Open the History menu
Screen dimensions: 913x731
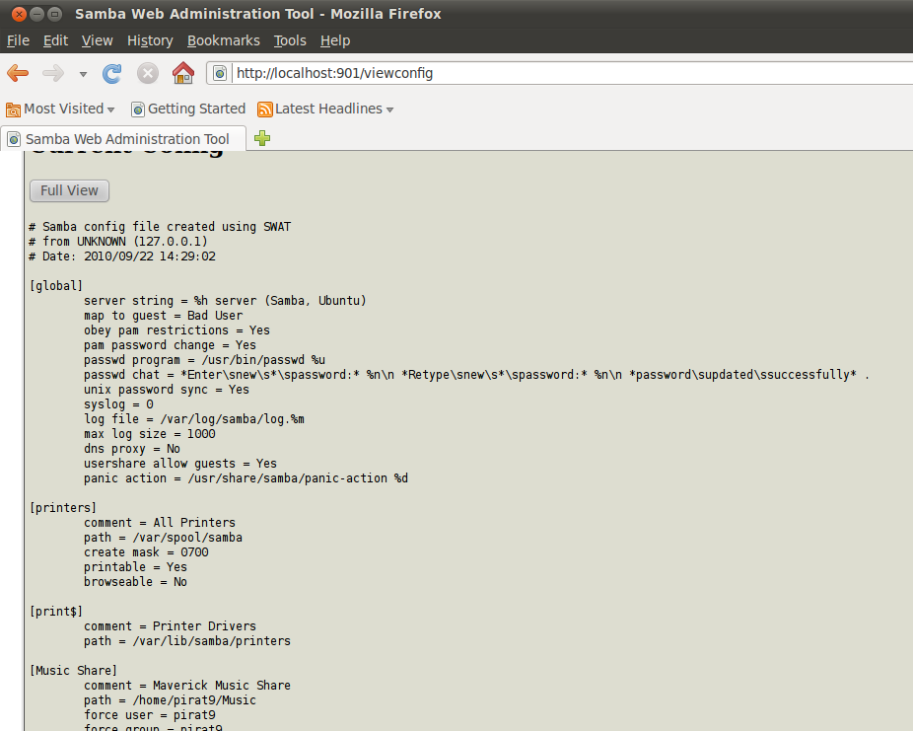click(150, 40)
